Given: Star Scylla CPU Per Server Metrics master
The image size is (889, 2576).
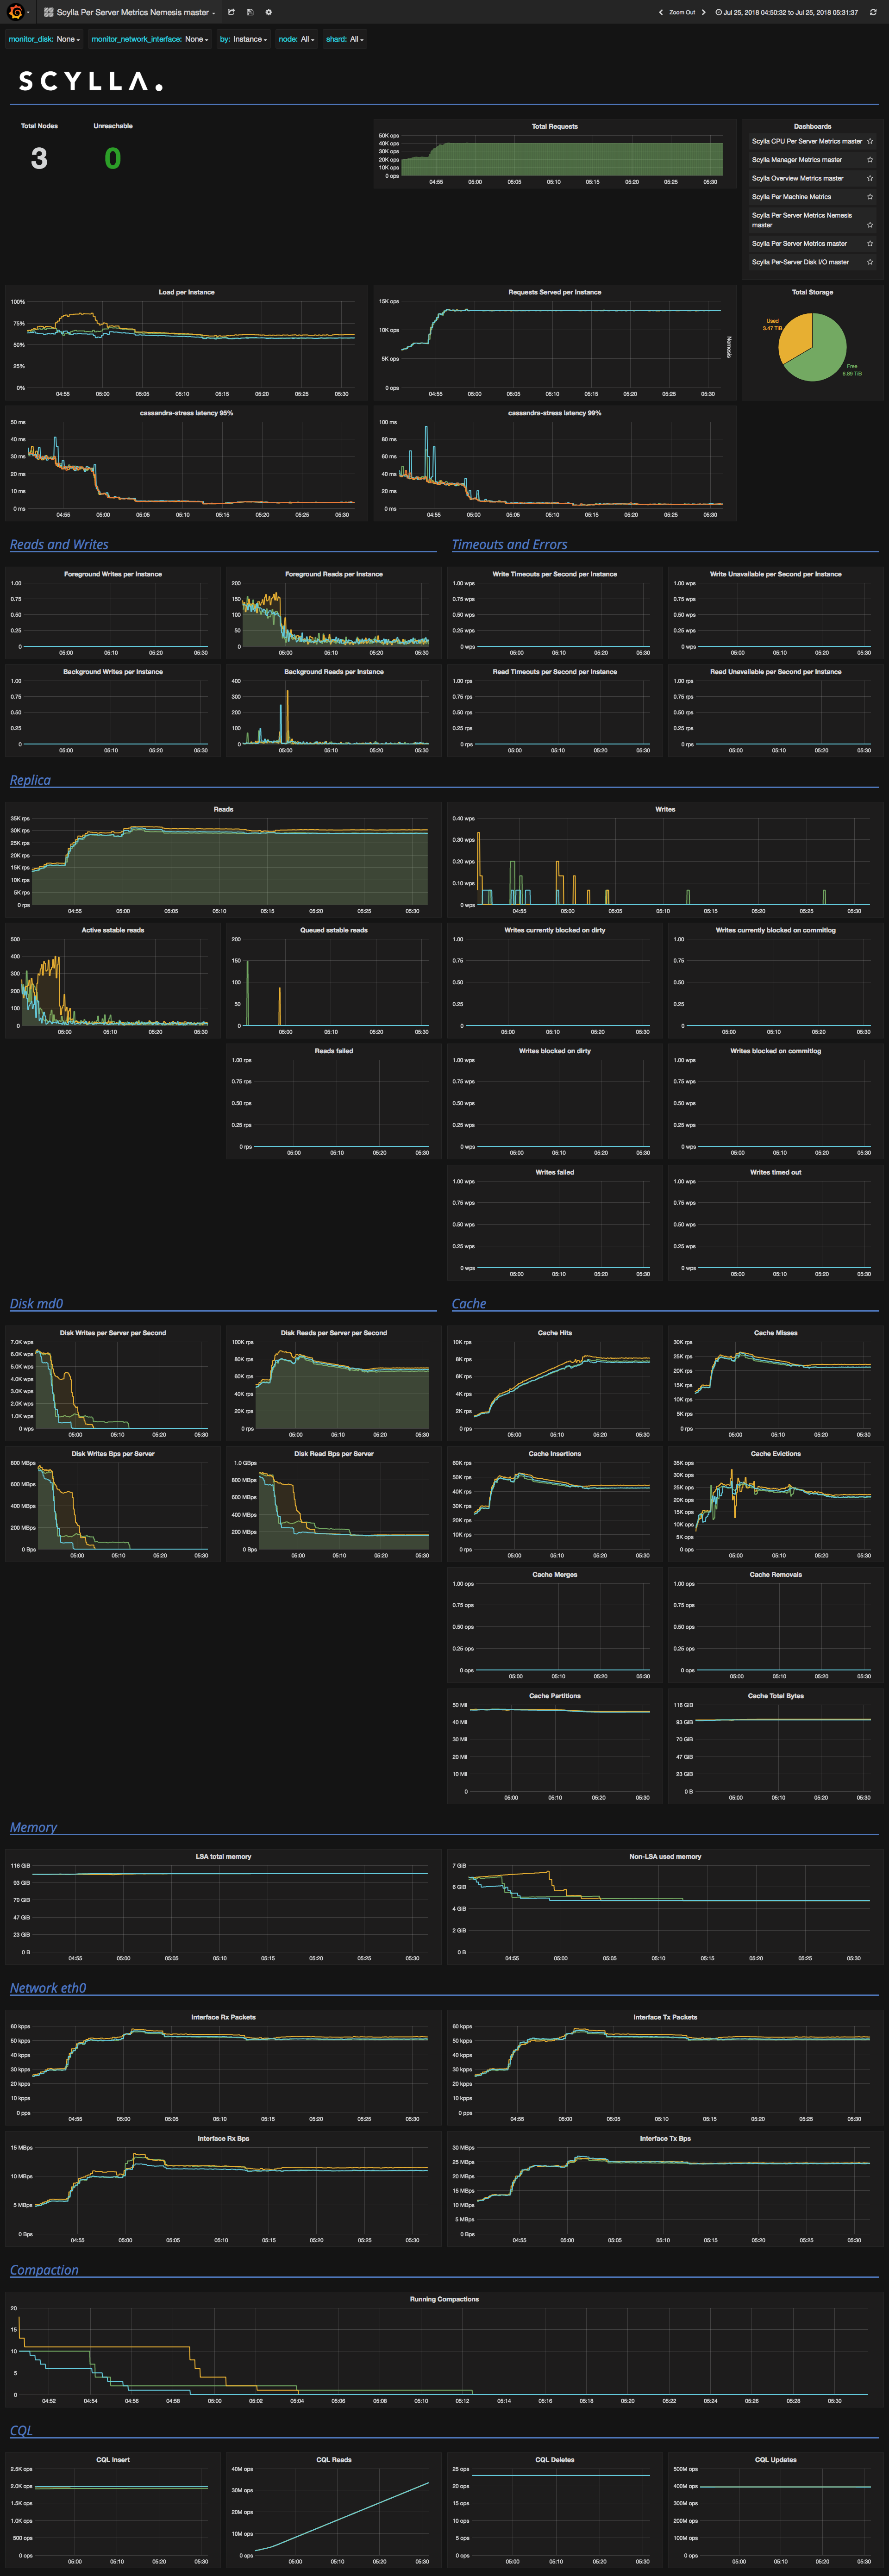Looking at the screenshot, I should tap(870, 141).
